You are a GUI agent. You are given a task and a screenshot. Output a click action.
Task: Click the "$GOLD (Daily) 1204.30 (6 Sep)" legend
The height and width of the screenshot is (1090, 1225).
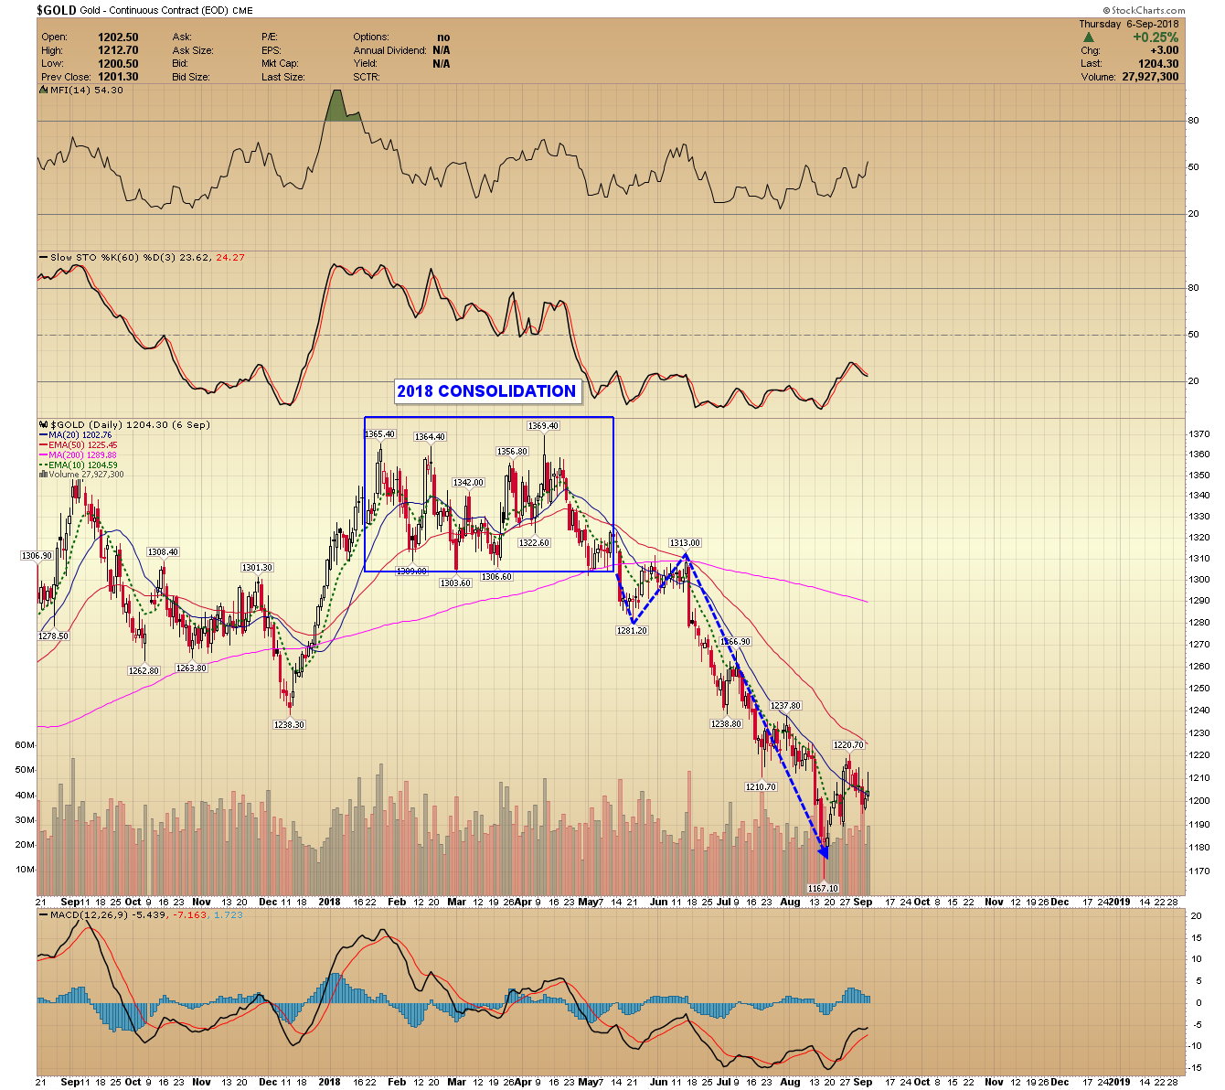point(130,425)
